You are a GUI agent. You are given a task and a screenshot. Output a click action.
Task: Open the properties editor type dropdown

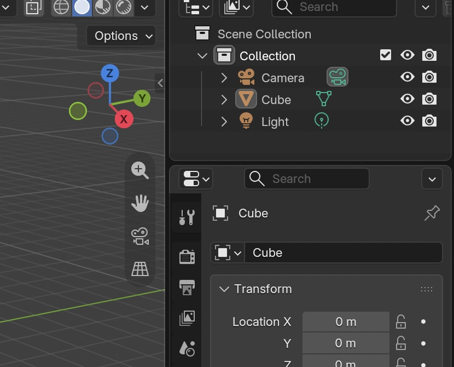tap(196, 179)
